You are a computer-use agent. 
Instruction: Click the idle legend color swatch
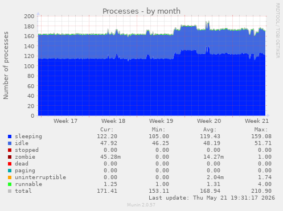click(10, 143)
